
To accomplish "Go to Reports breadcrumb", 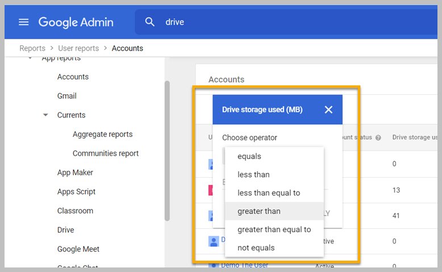I will coord(32,48).
